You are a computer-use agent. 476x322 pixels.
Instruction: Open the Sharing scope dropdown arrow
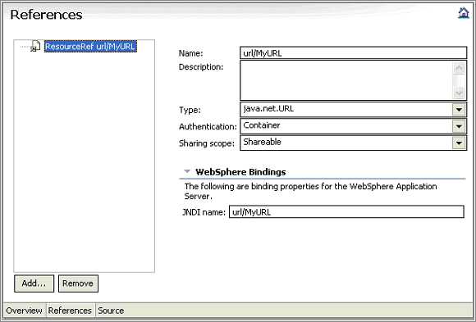(x=459, y=143)
